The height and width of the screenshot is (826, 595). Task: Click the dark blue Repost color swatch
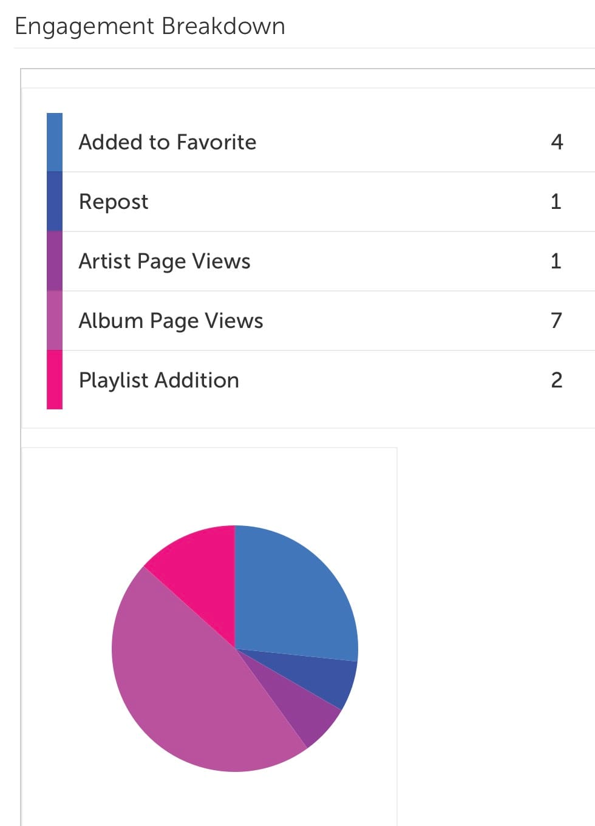[55, 201]
